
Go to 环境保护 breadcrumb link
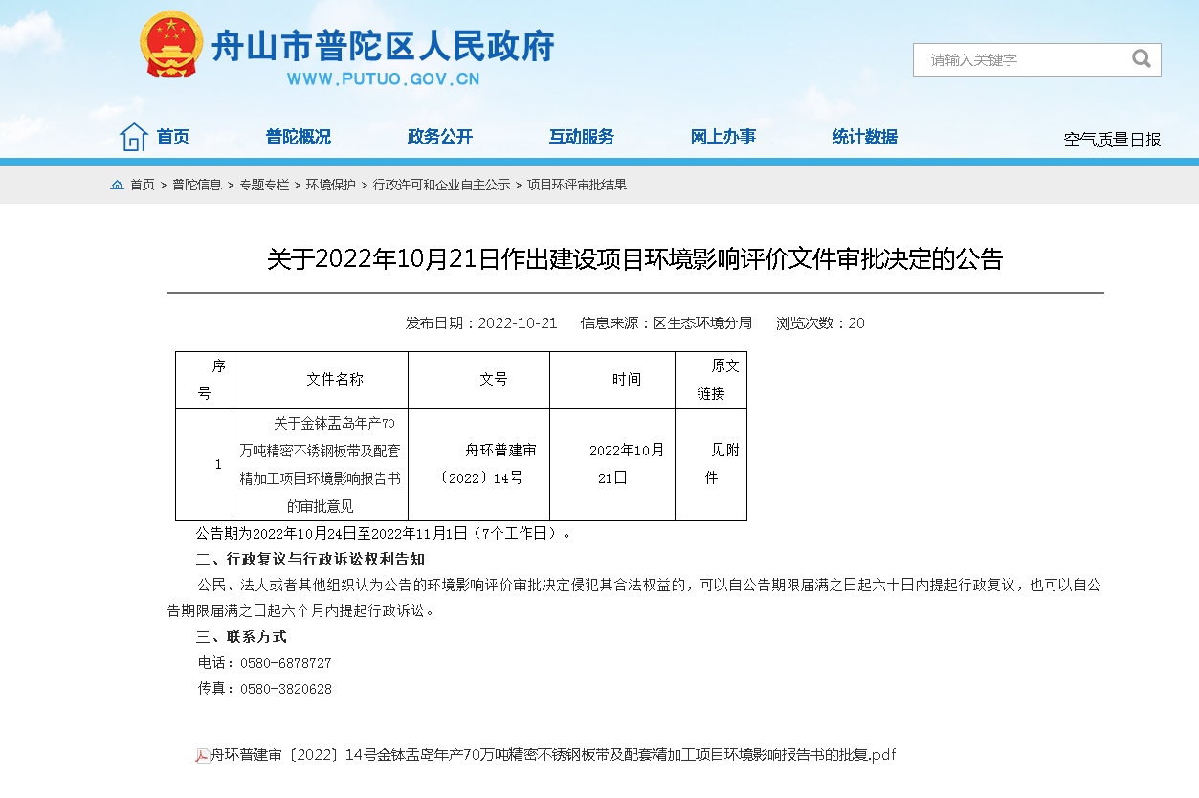[x=330, y=185]
